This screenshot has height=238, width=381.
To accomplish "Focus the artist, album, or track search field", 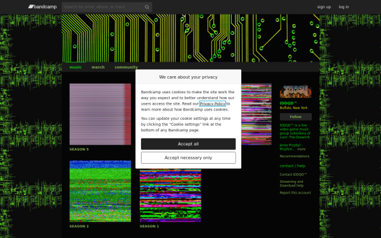I will coord(103,7).
